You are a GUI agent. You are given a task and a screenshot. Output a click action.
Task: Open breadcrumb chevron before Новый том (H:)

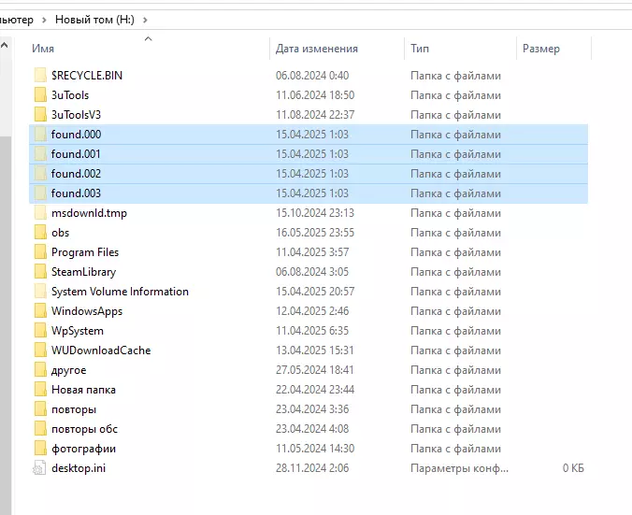45,20
